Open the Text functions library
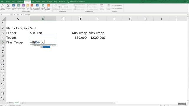The width and height of the screenshot is (189, 106). tap(27, 7)
